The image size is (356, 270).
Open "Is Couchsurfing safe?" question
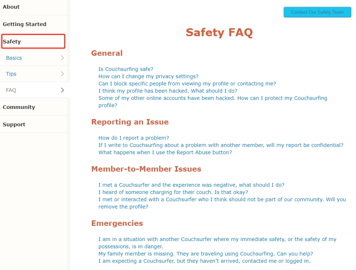coord(126,69)
